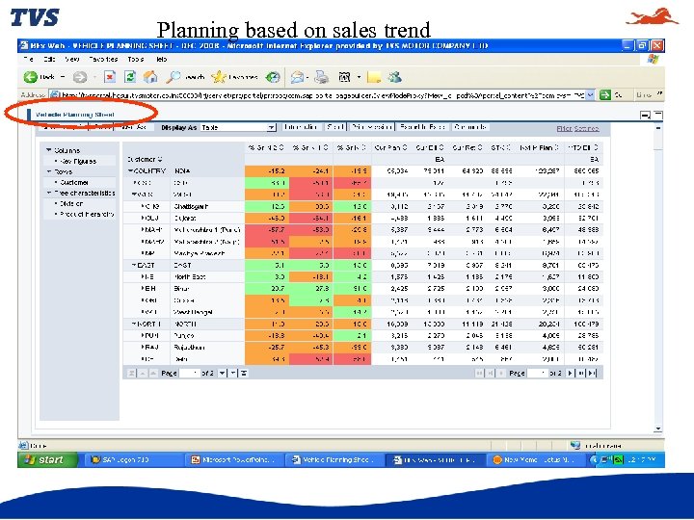
Task: Open the Edit menu
Action: point(49,59)
